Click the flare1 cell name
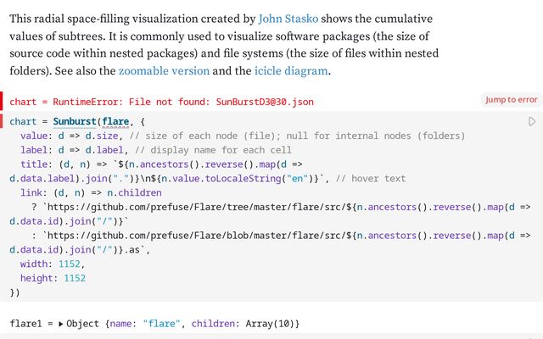The height and width of the screenshot is (339, 543). coord(26,325)
